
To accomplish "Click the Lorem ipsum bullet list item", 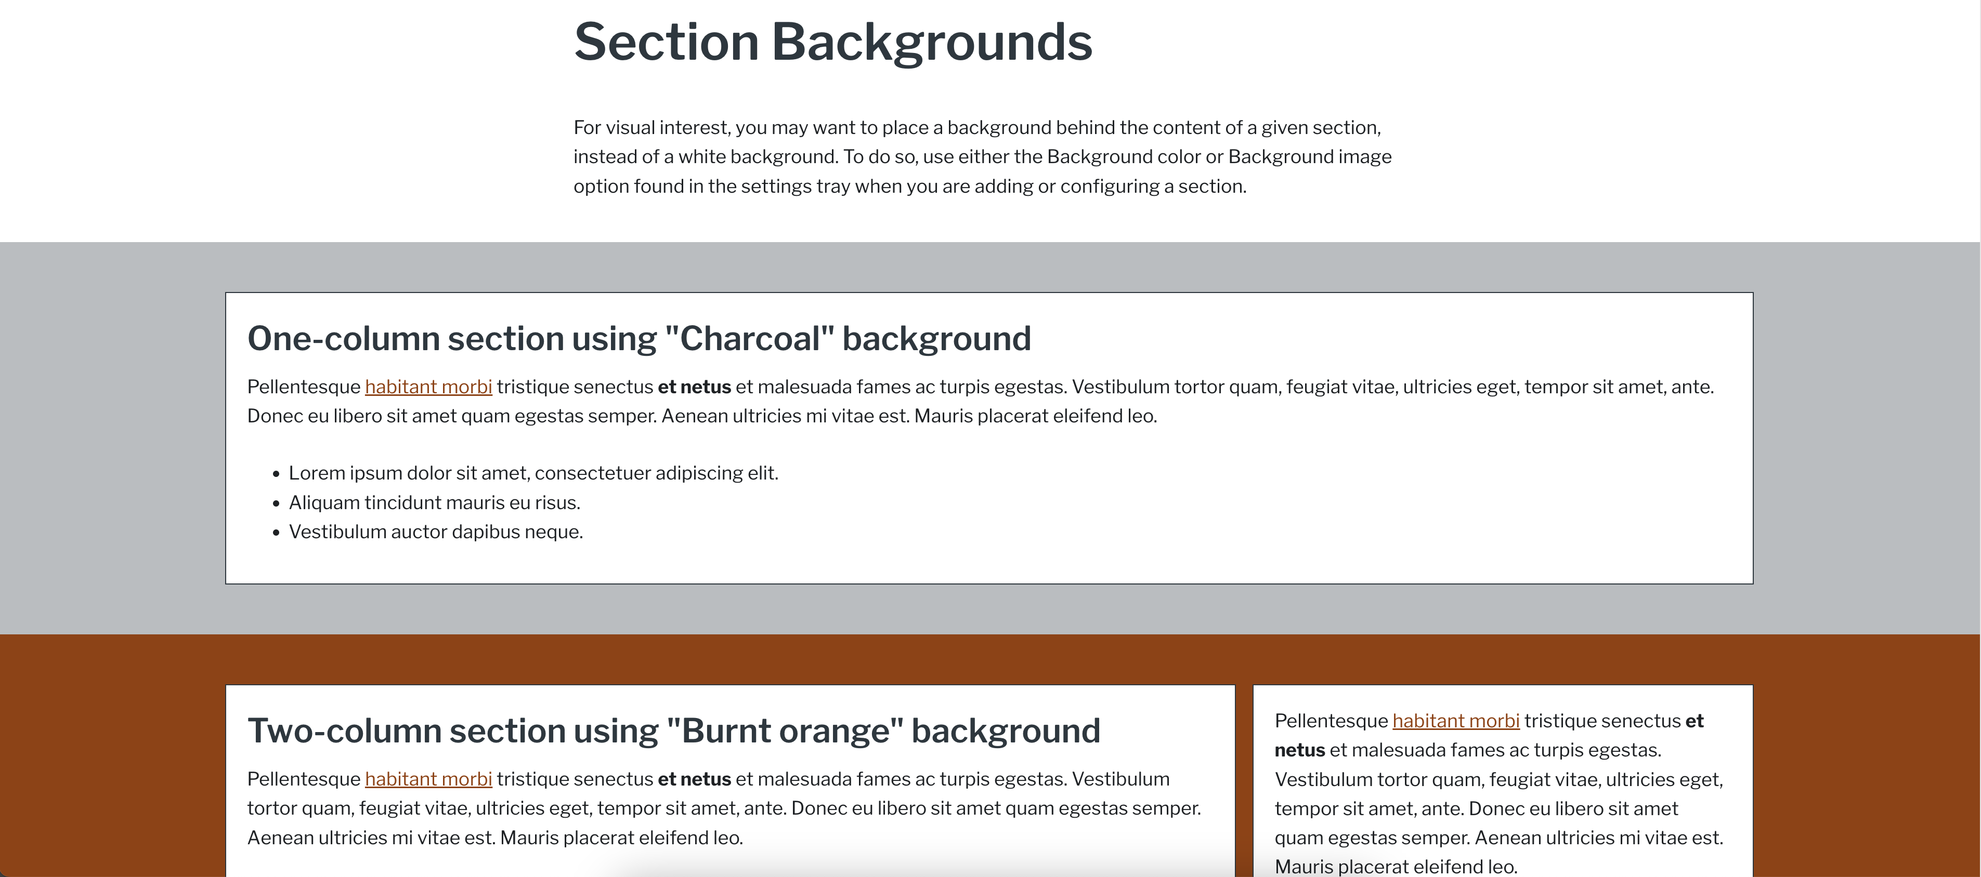I will pyautogui.click(x=533, y=473).
